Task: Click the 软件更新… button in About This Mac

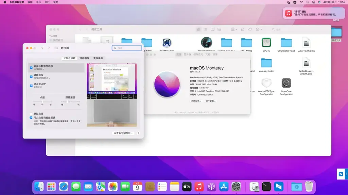Action: pos(210,101)
